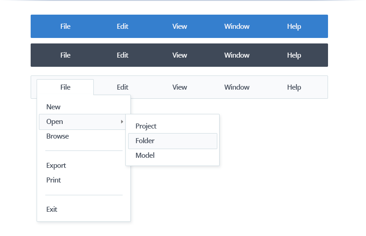Select Project from the Open submenu
This screenshot has height=236, width=366.
[146, 126]
